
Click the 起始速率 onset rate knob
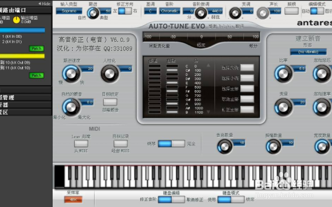[322, 107]
